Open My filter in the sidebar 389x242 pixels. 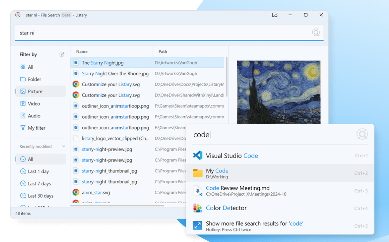(x=36, y=128)
